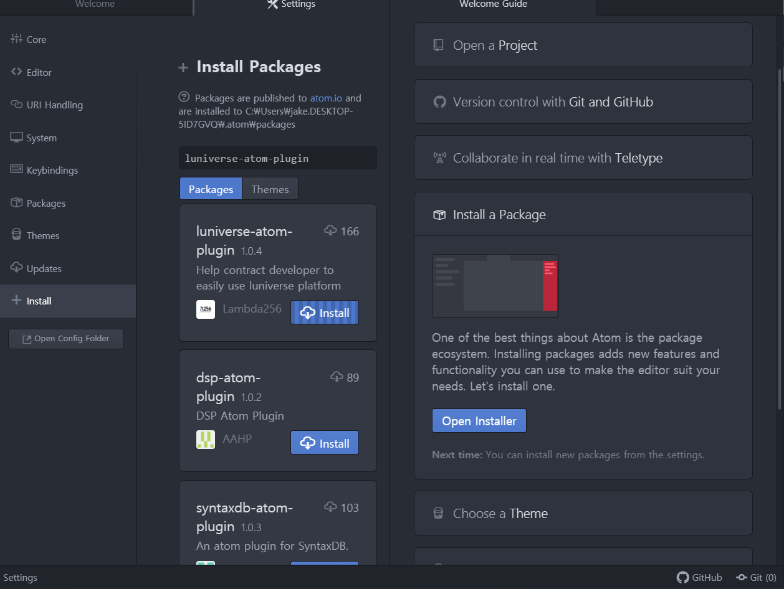Image resolution: width=784 pixels, height=589 pixels.
Task: Click the Core sliders icon in sidebar
Action: click(x=16, y=39)
